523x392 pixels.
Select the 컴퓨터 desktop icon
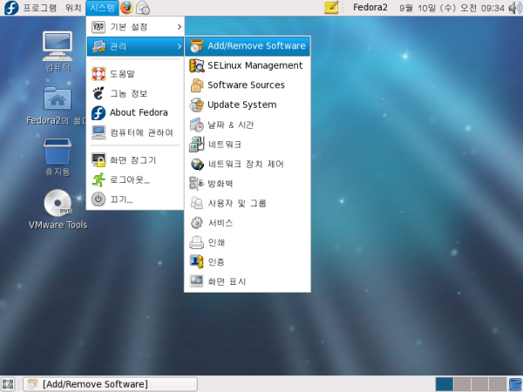pyautogui.click(x=58, y=52)
